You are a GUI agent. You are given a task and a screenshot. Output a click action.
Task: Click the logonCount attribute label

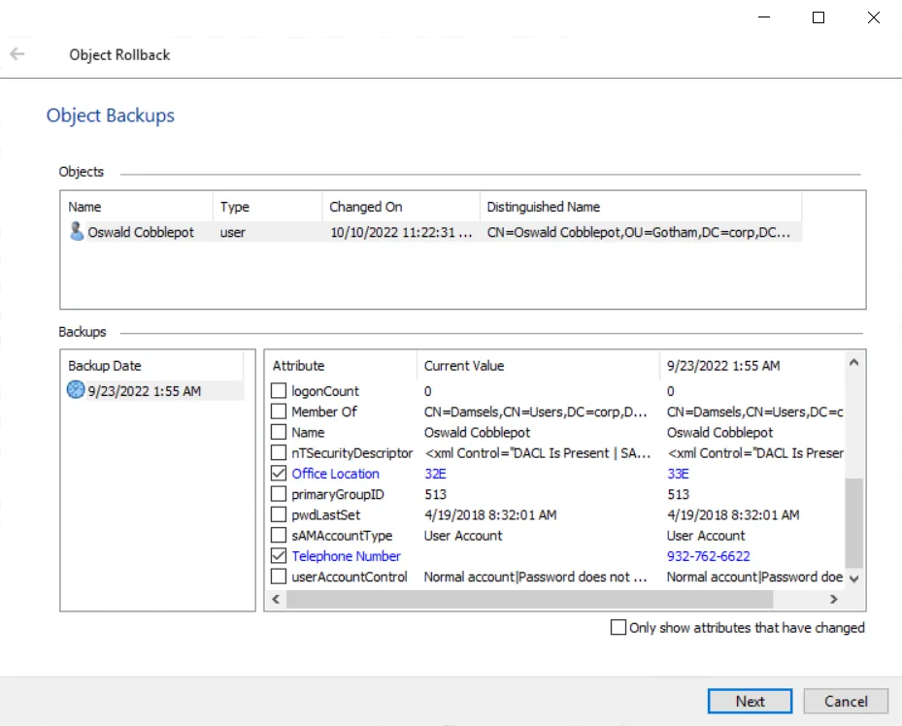(325, 391)
